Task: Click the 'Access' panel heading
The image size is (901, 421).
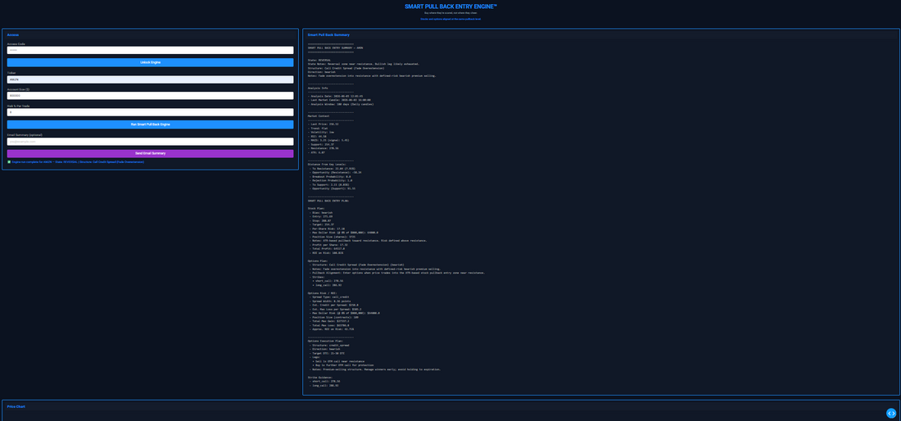Action: tap(13, 35)
